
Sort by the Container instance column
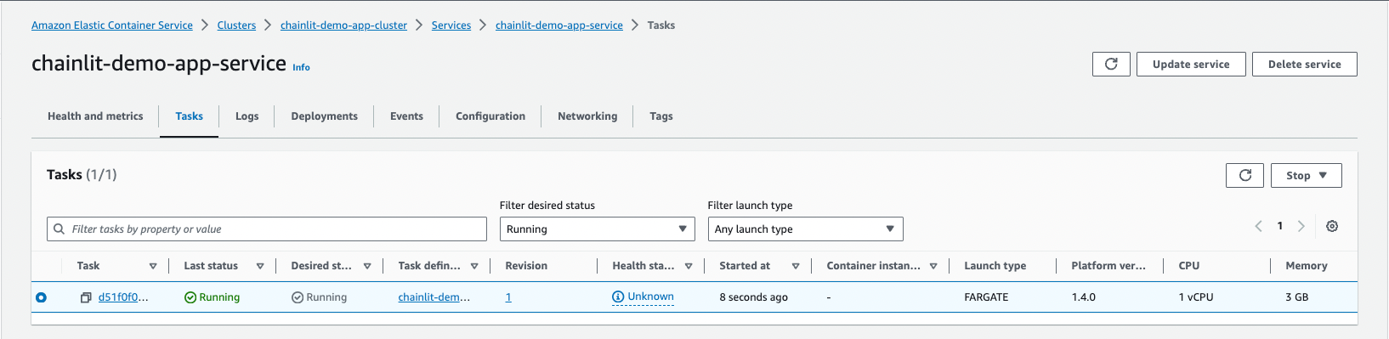click(933, 266)
